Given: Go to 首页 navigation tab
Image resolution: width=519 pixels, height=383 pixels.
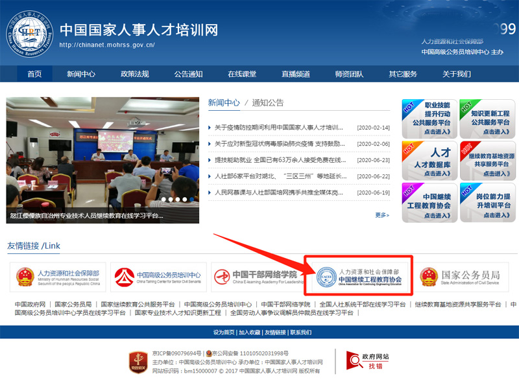Looking at the screenshot, I should point(34,74).
